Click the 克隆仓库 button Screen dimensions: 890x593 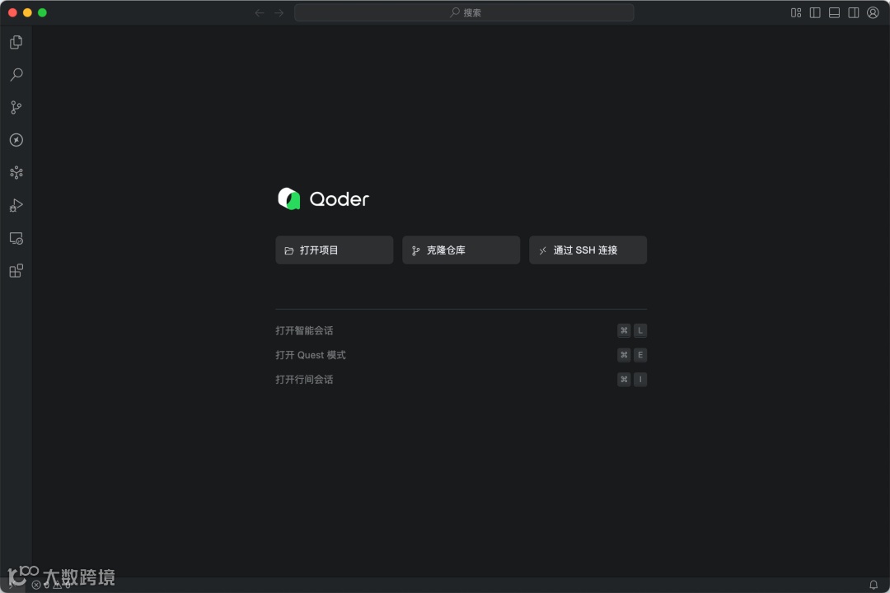461,250
